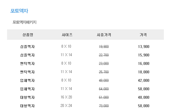The image size is (178, 110).
Task: Select 입체액자 product priced 42,000
Action: tap(27, 80)
